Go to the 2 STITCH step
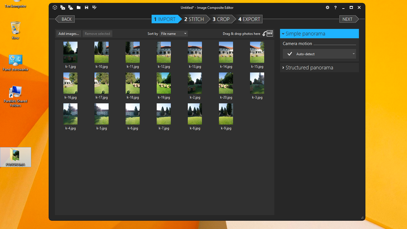This screenshot has height=229, width=407. (x=194, y=19)
